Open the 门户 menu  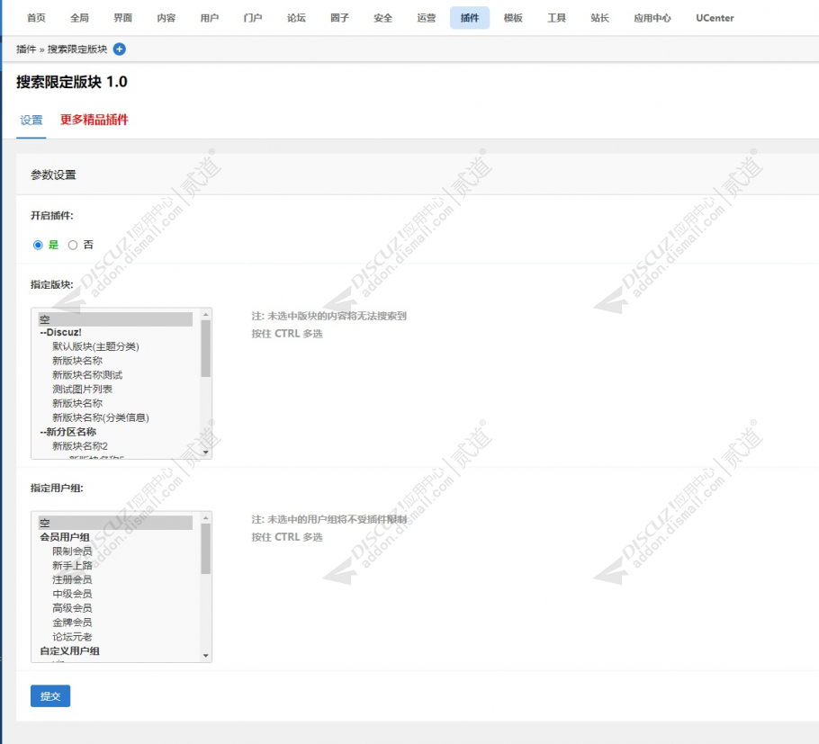[x=253, y=18]
